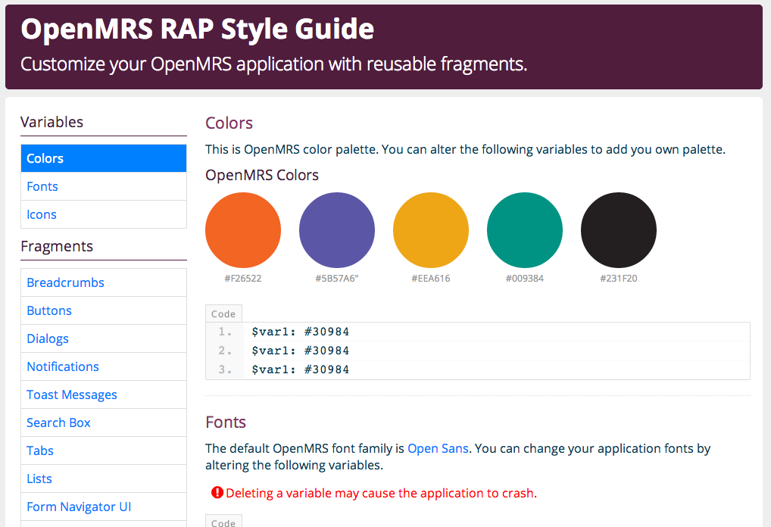
Task: Open Toast Messages in the sidebar
Action: (x=104, y=394)
